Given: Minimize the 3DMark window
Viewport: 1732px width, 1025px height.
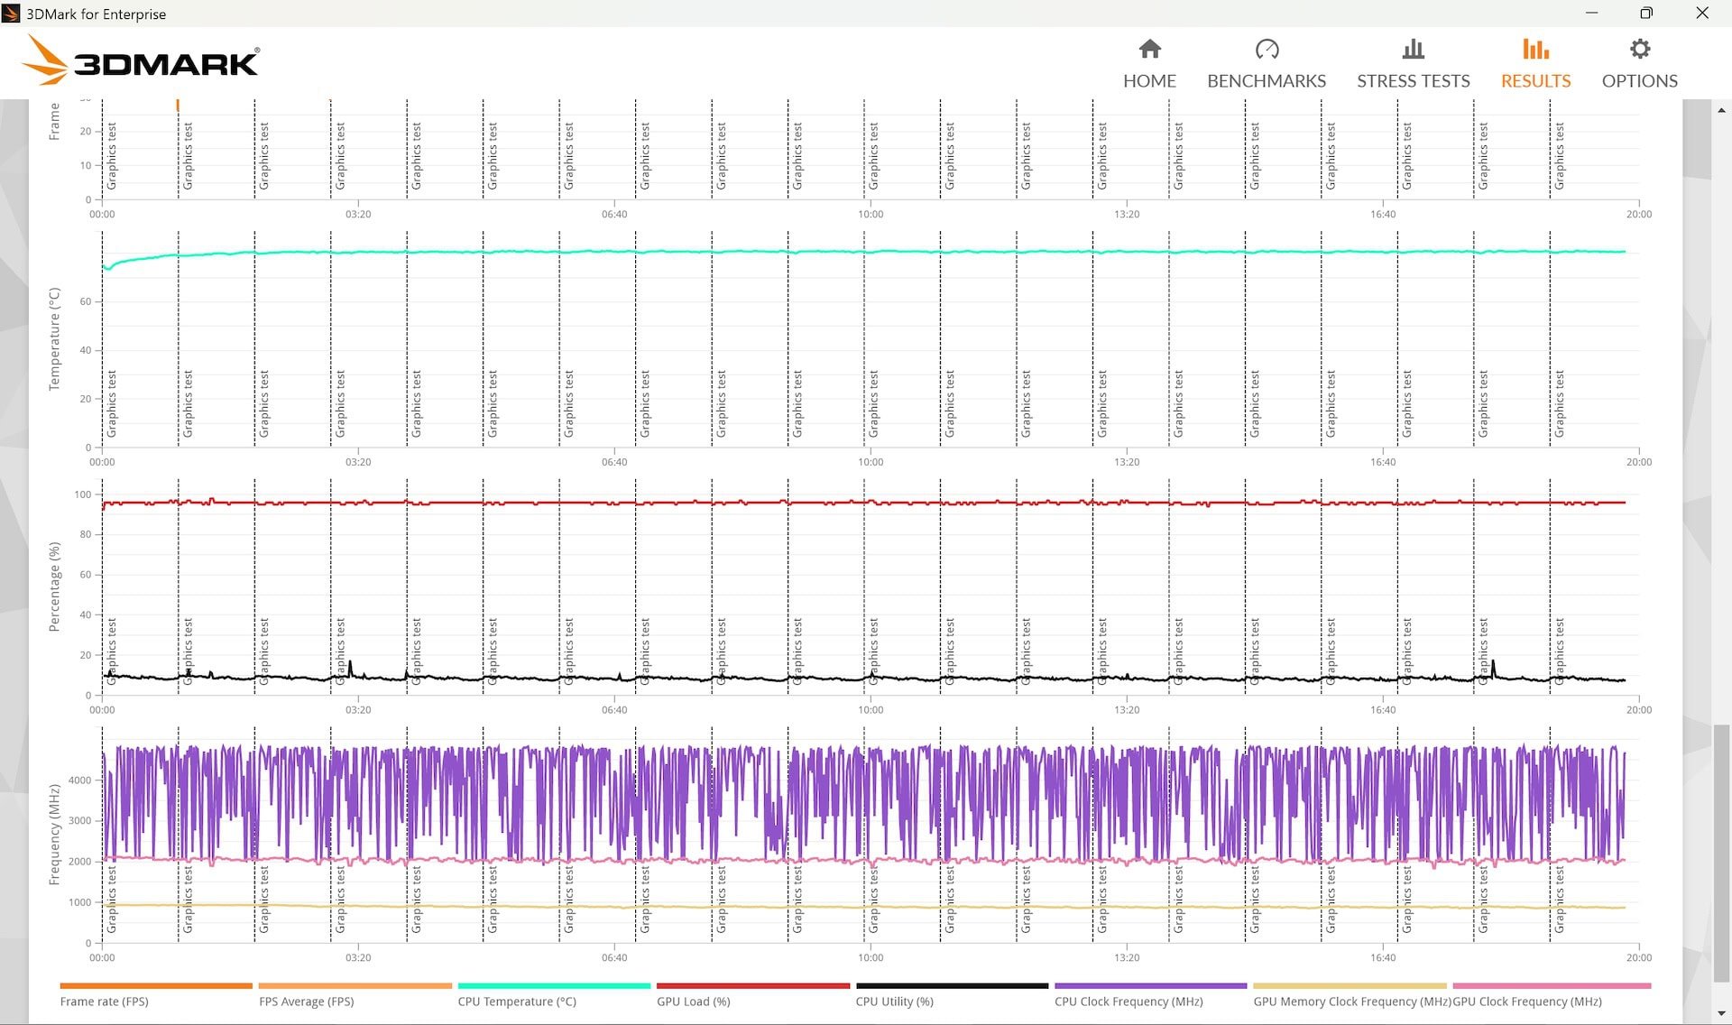Looking at the screenshot, I should point(1591,13).
